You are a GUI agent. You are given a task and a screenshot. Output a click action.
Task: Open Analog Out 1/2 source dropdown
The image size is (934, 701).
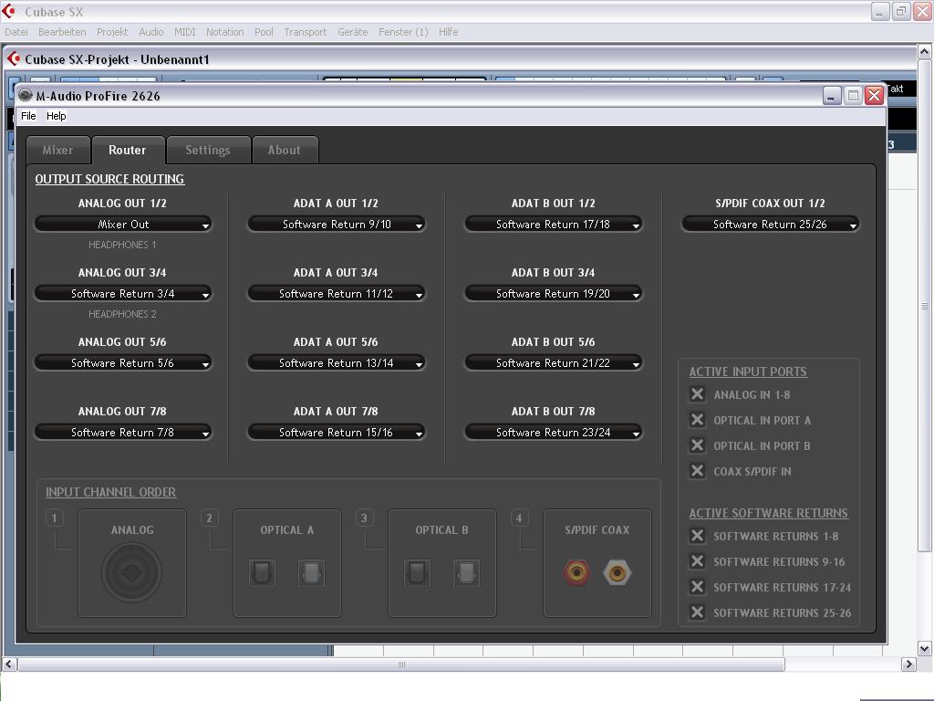tap(123, 225)
